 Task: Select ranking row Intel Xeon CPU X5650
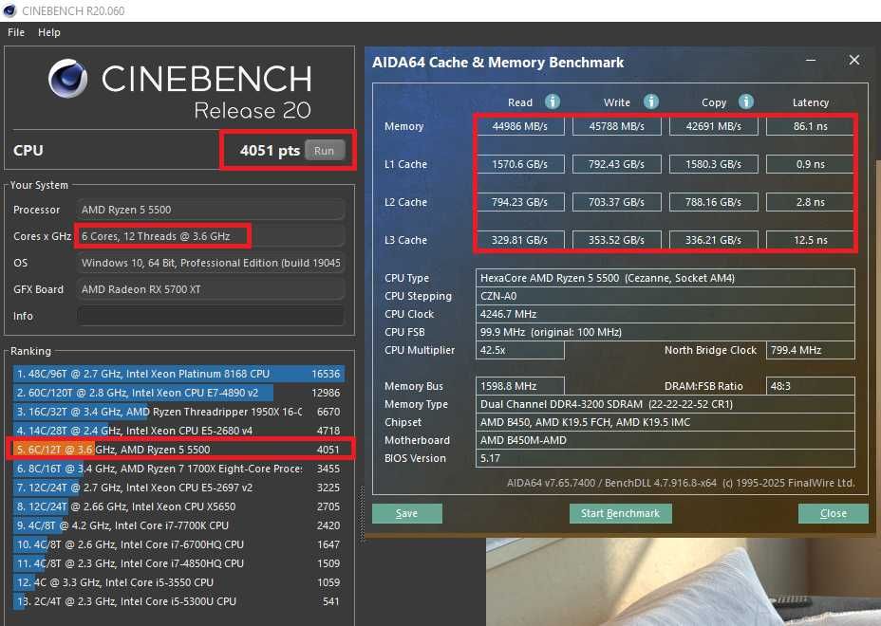(178, 506)
